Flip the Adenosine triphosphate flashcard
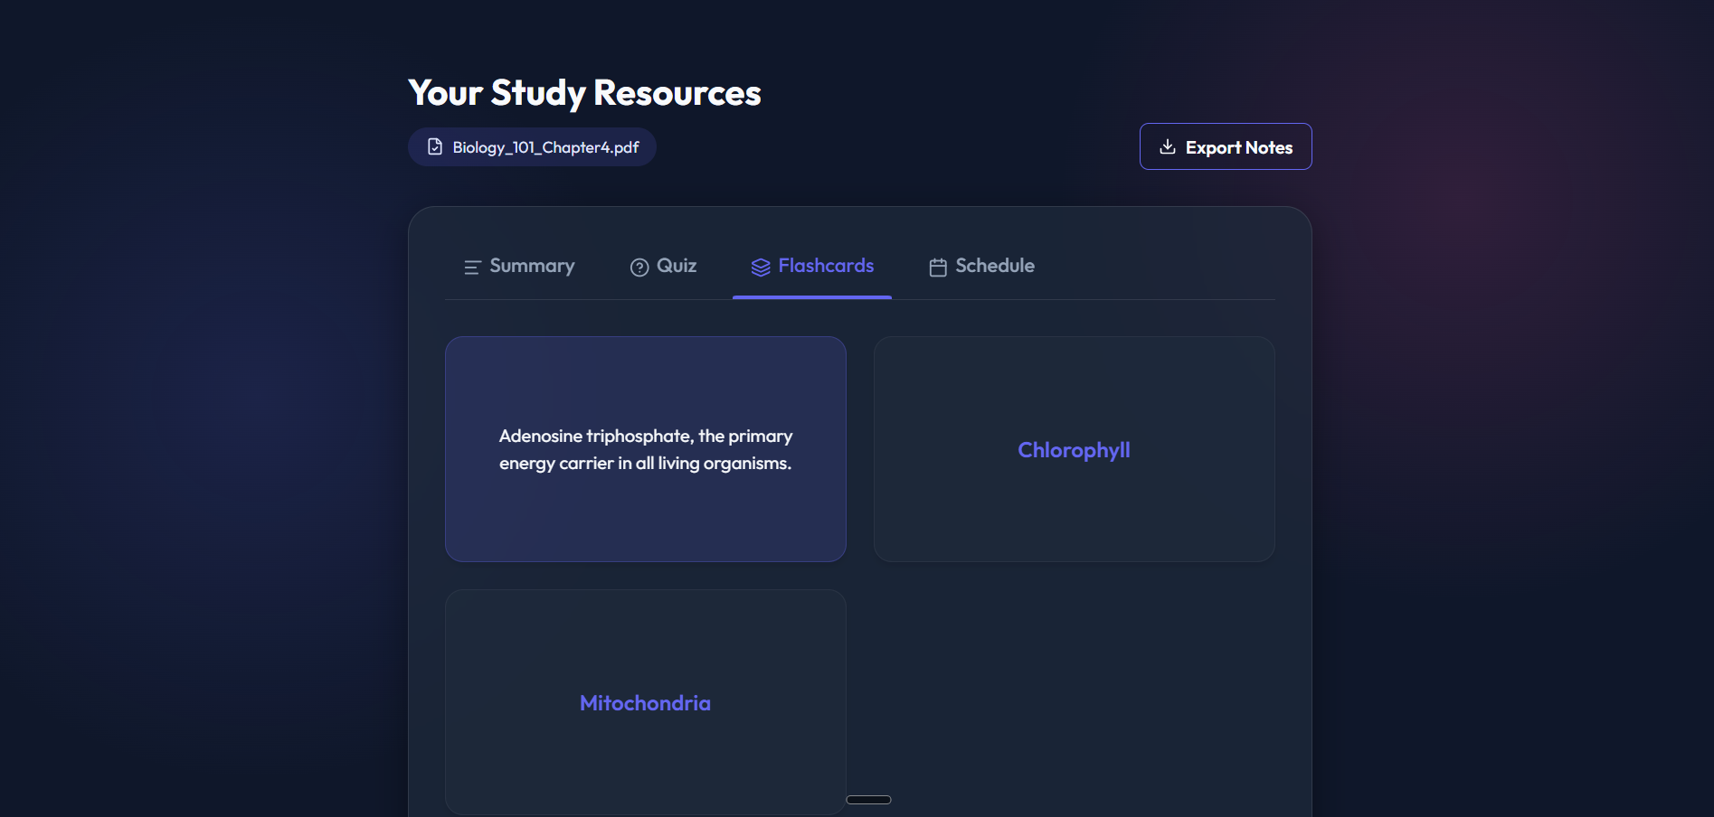The width and height of the screenshot is (1714, 817). [x=646, y=449]
